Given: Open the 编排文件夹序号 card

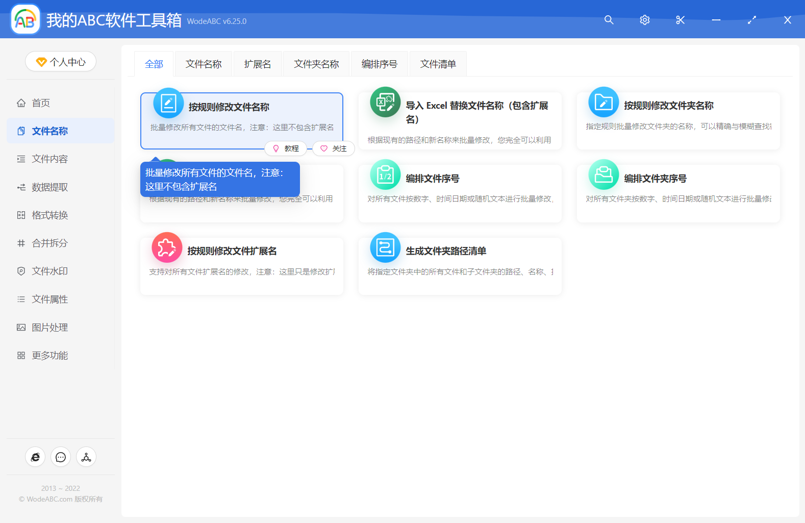Looking at the screenshot, I should click(x=678, y=193).
